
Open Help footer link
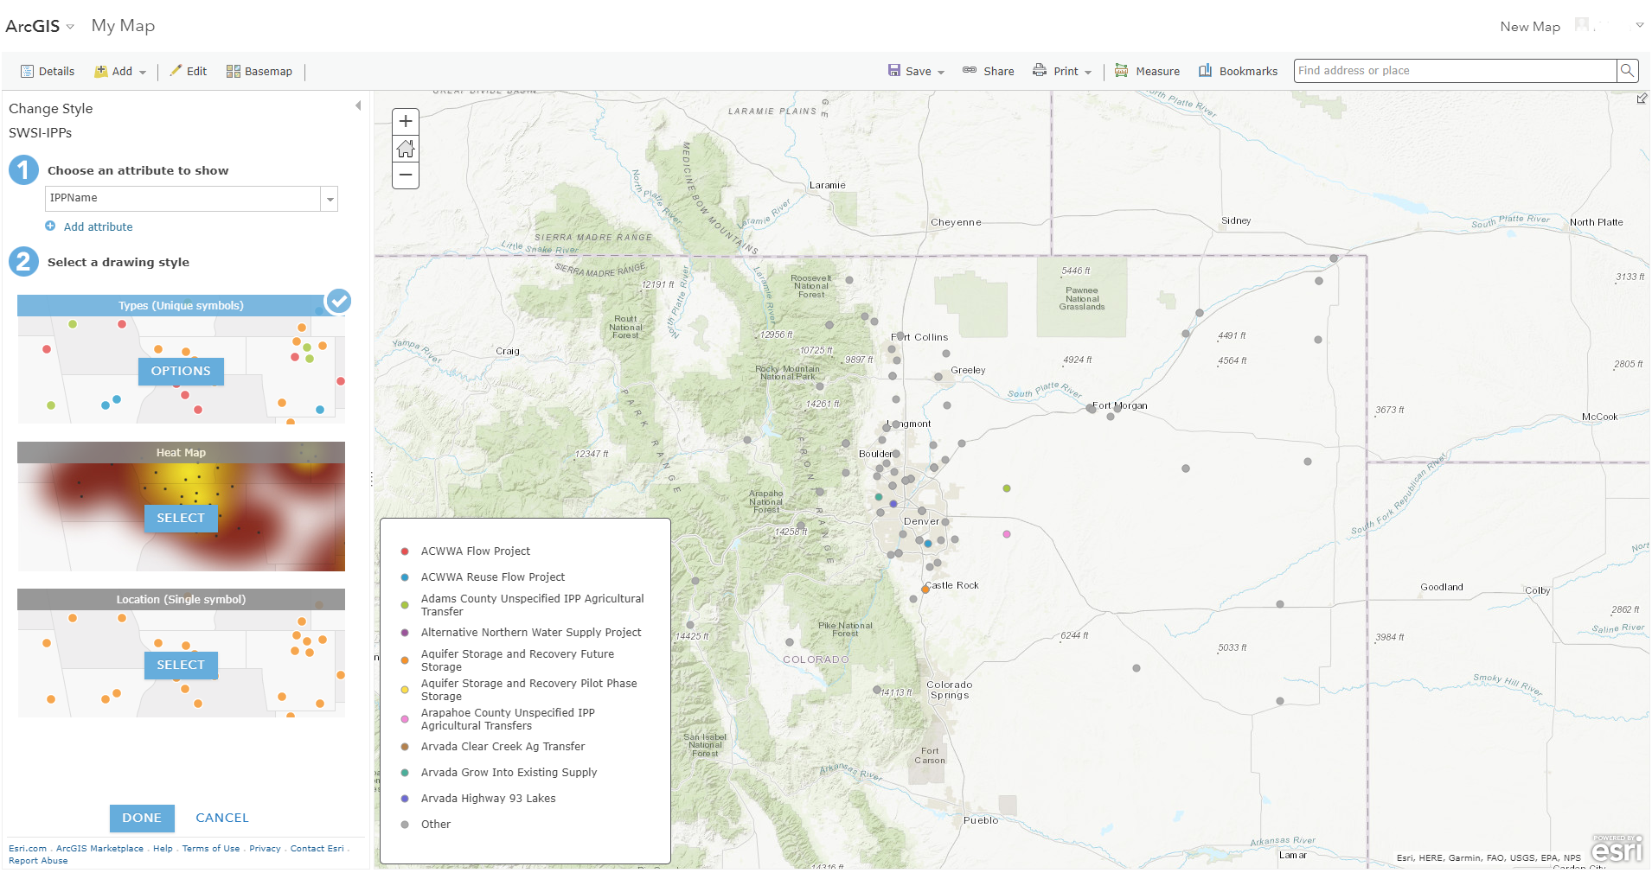(x=163, y=849)
